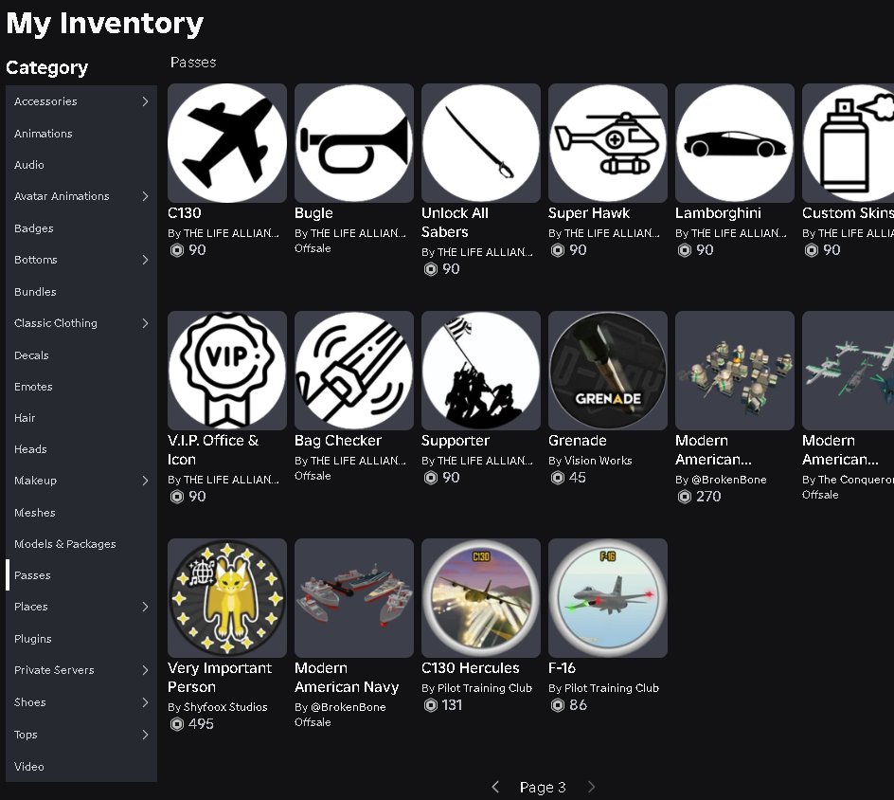The width and height of the screenshot is (894, 800).
Task: Open the C130 airplane pass icon
Action: [x=227, y=143]
